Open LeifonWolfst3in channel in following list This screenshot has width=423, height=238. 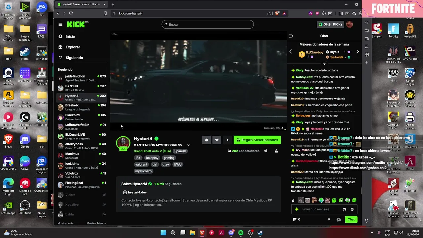coord(82,127)
